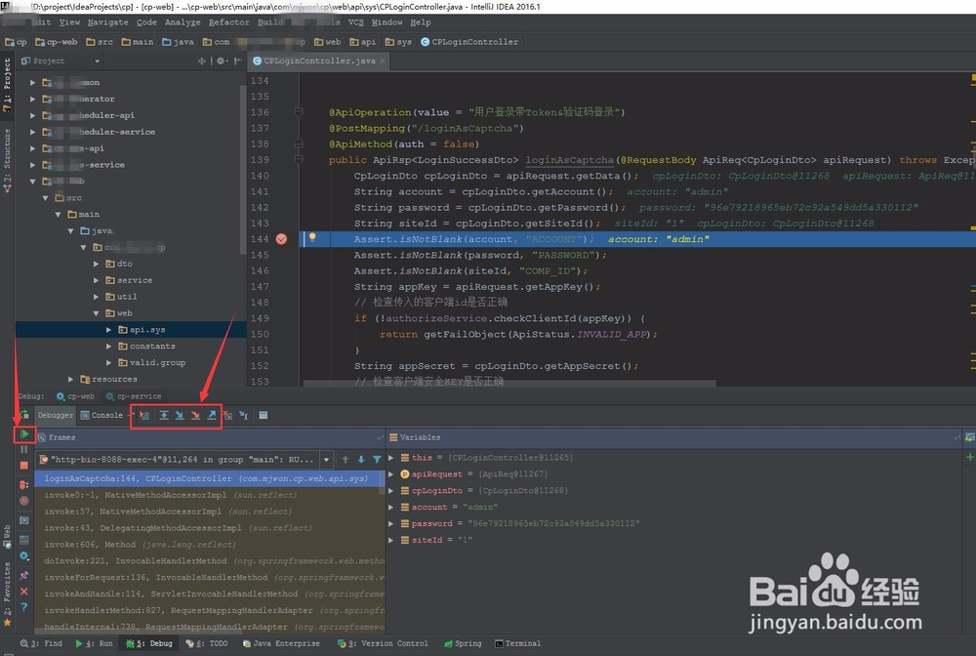Open Analyze menu
This screenshot has height=656, width=976.
click(x=183, y=22)
